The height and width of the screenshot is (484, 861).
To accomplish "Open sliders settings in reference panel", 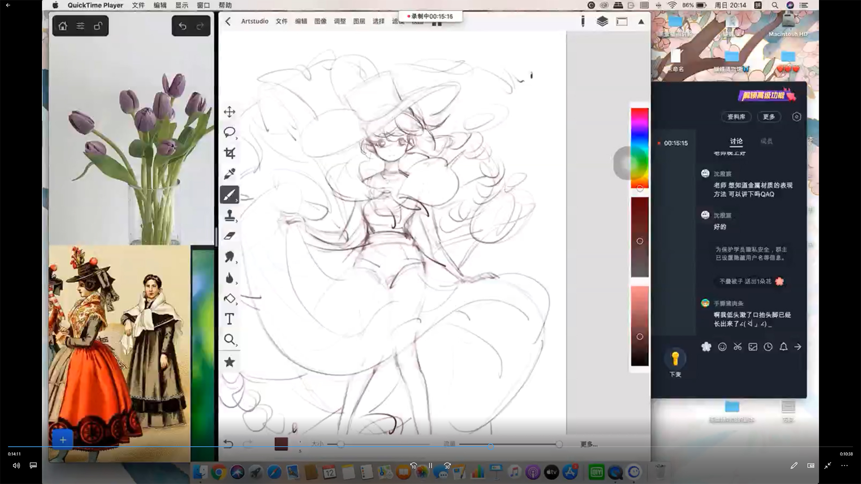I will tap(80, 26).
